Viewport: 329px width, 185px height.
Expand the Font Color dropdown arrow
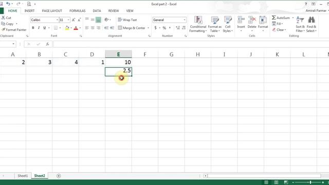pyautogui.click(x=80, y=28)
